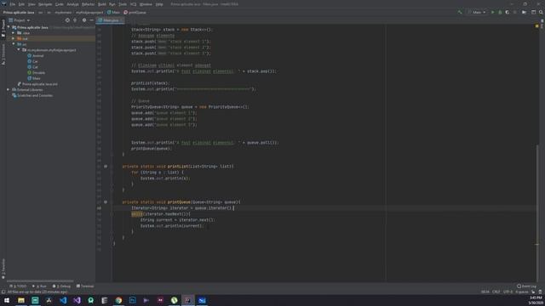The image size is (545, 306).
Task: Open Windows Start menu
Action: tap(7, 300)
